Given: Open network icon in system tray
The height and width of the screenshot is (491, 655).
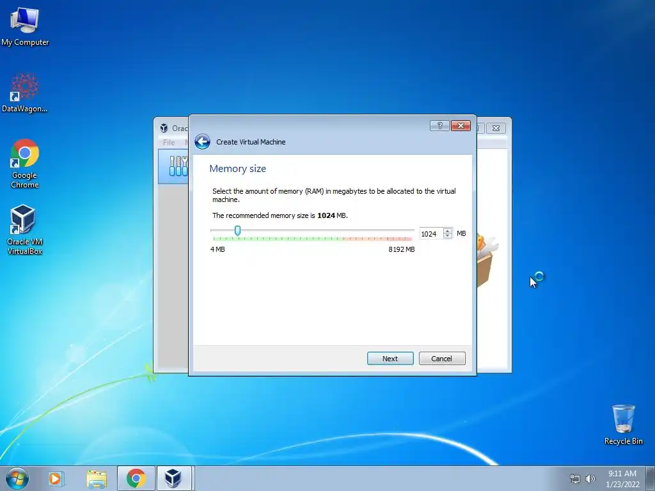Looking at the screenshot, I should [575, 479].
